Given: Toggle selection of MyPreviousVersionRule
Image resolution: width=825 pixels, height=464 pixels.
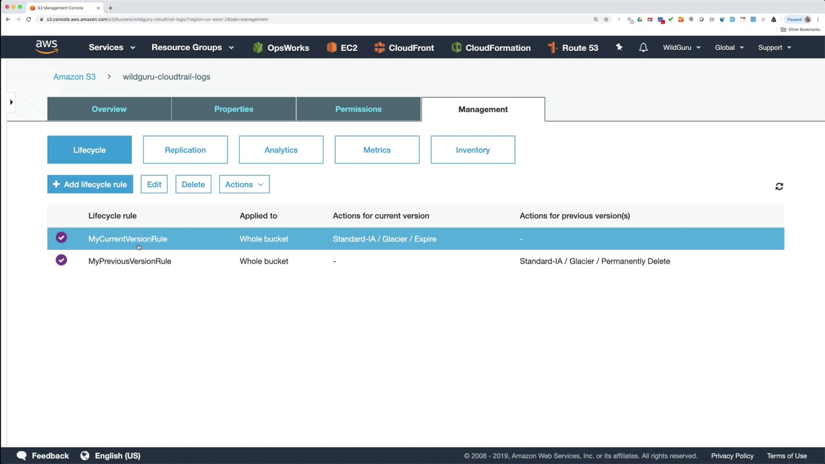Looking at the screenshot, I should click(x=61, y=260).
